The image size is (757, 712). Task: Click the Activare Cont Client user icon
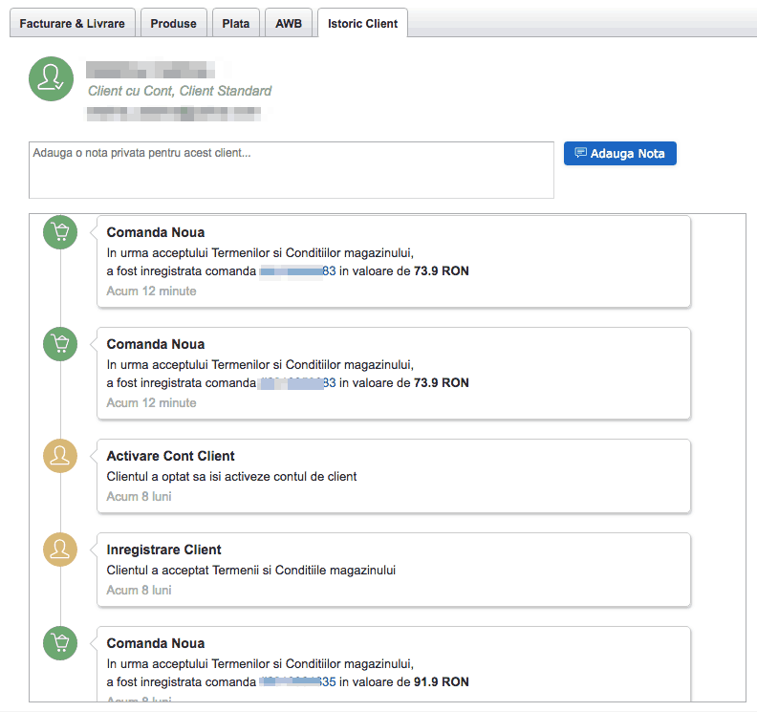(60, 456)
